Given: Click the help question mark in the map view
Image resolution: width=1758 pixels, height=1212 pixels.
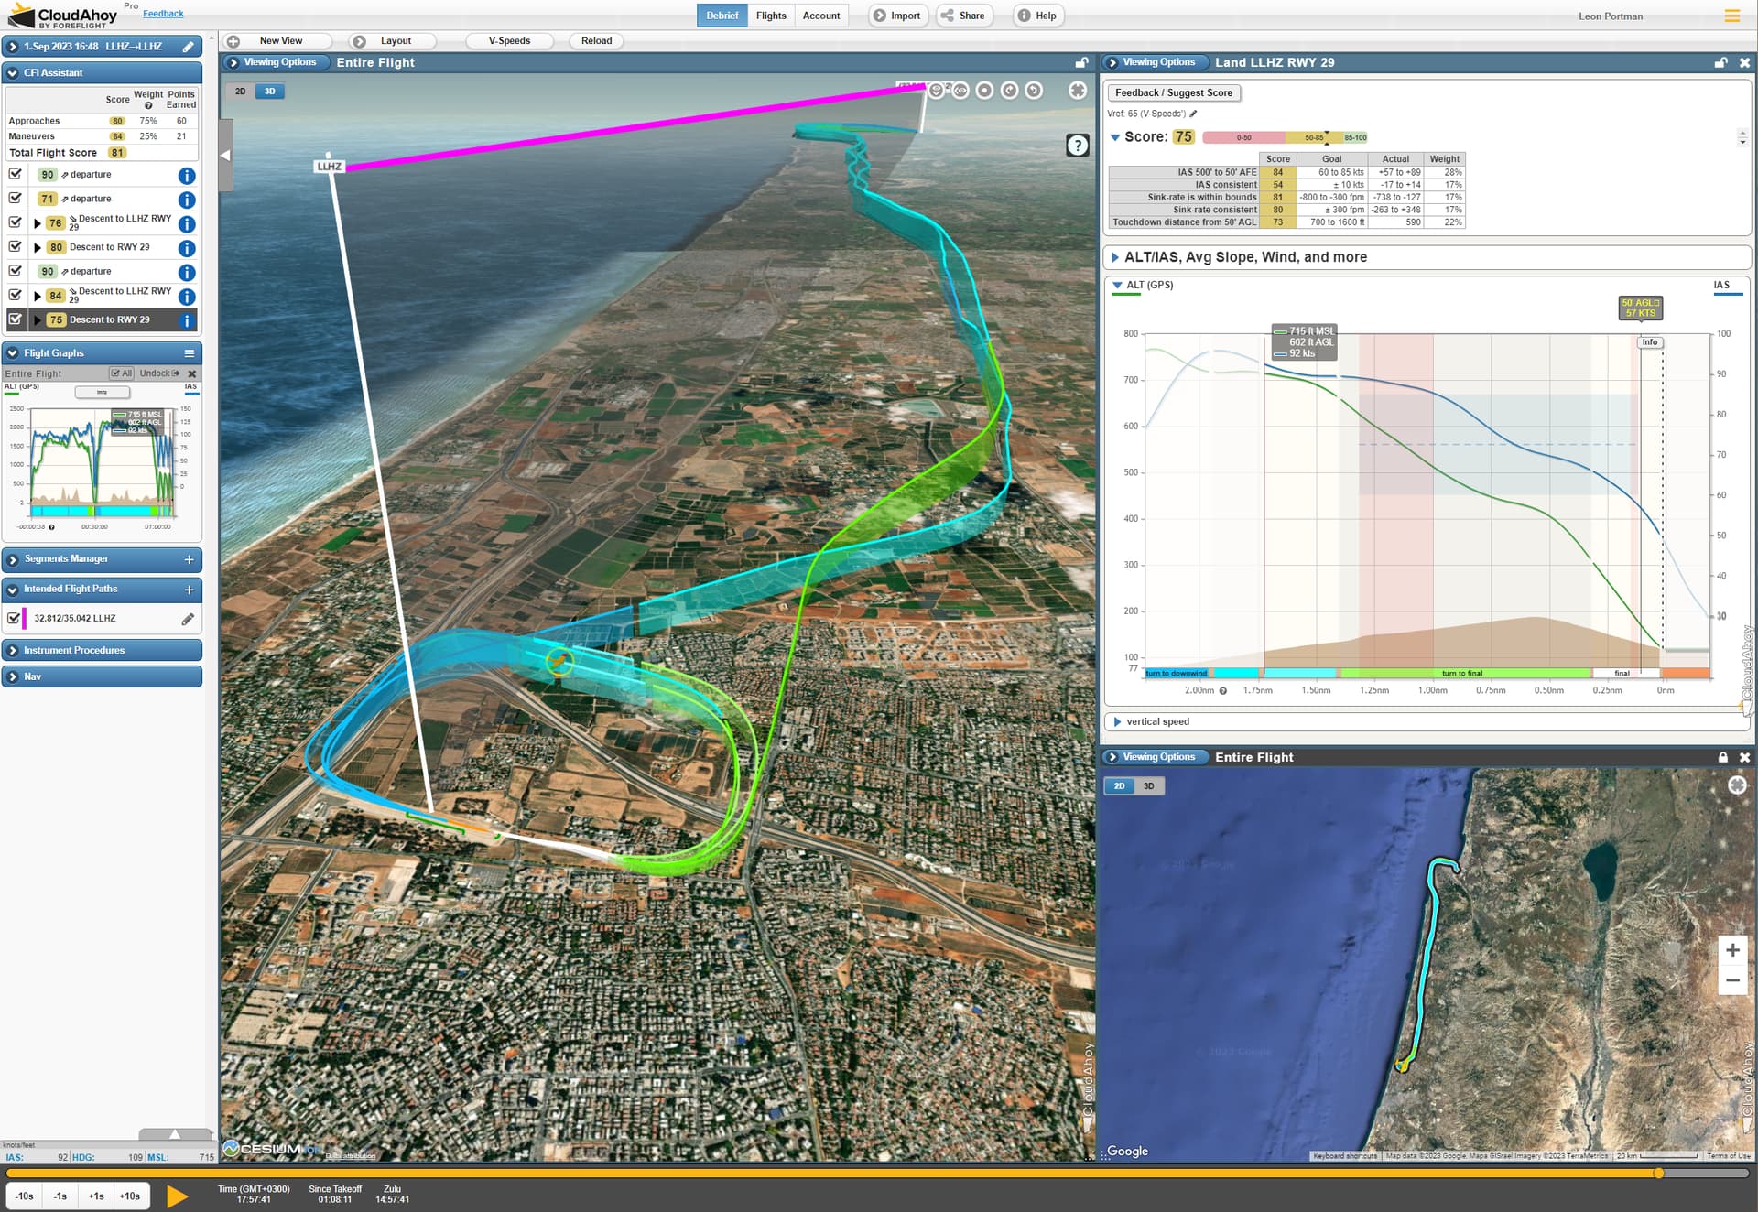Looking at the screenshot, I should [1078, 145].
